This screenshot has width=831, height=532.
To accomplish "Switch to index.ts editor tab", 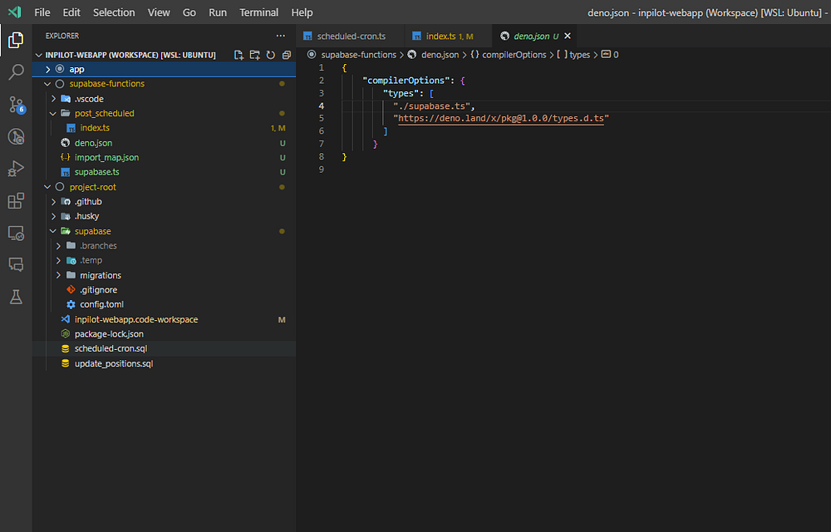I will [x=440, y=37].
